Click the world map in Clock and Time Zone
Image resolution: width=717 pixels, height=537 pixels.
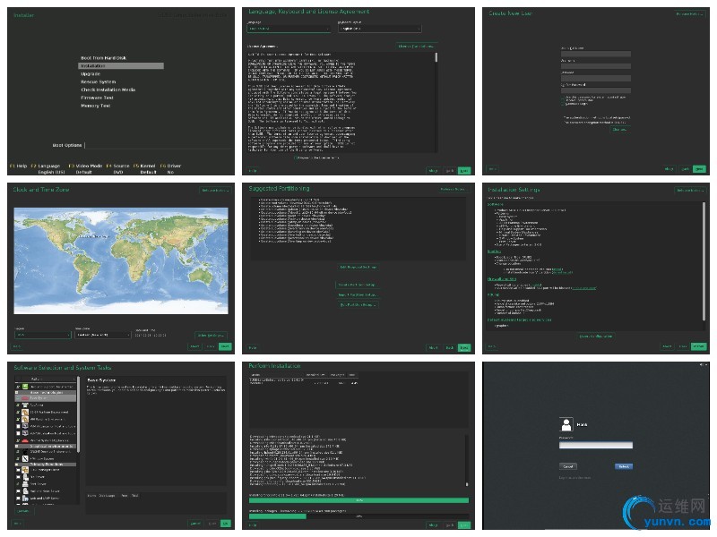point(121,260)
